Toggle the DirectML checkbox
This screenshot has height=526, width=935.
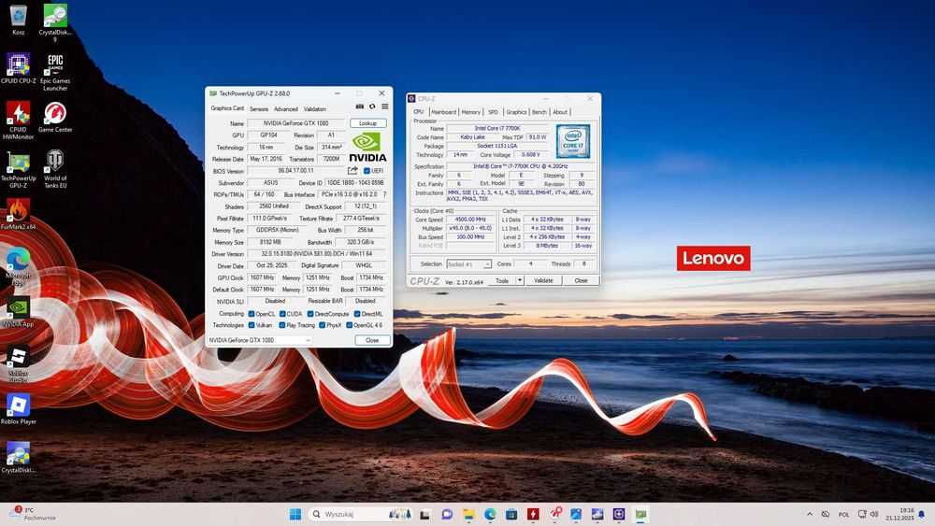click(x=357, y=314)
